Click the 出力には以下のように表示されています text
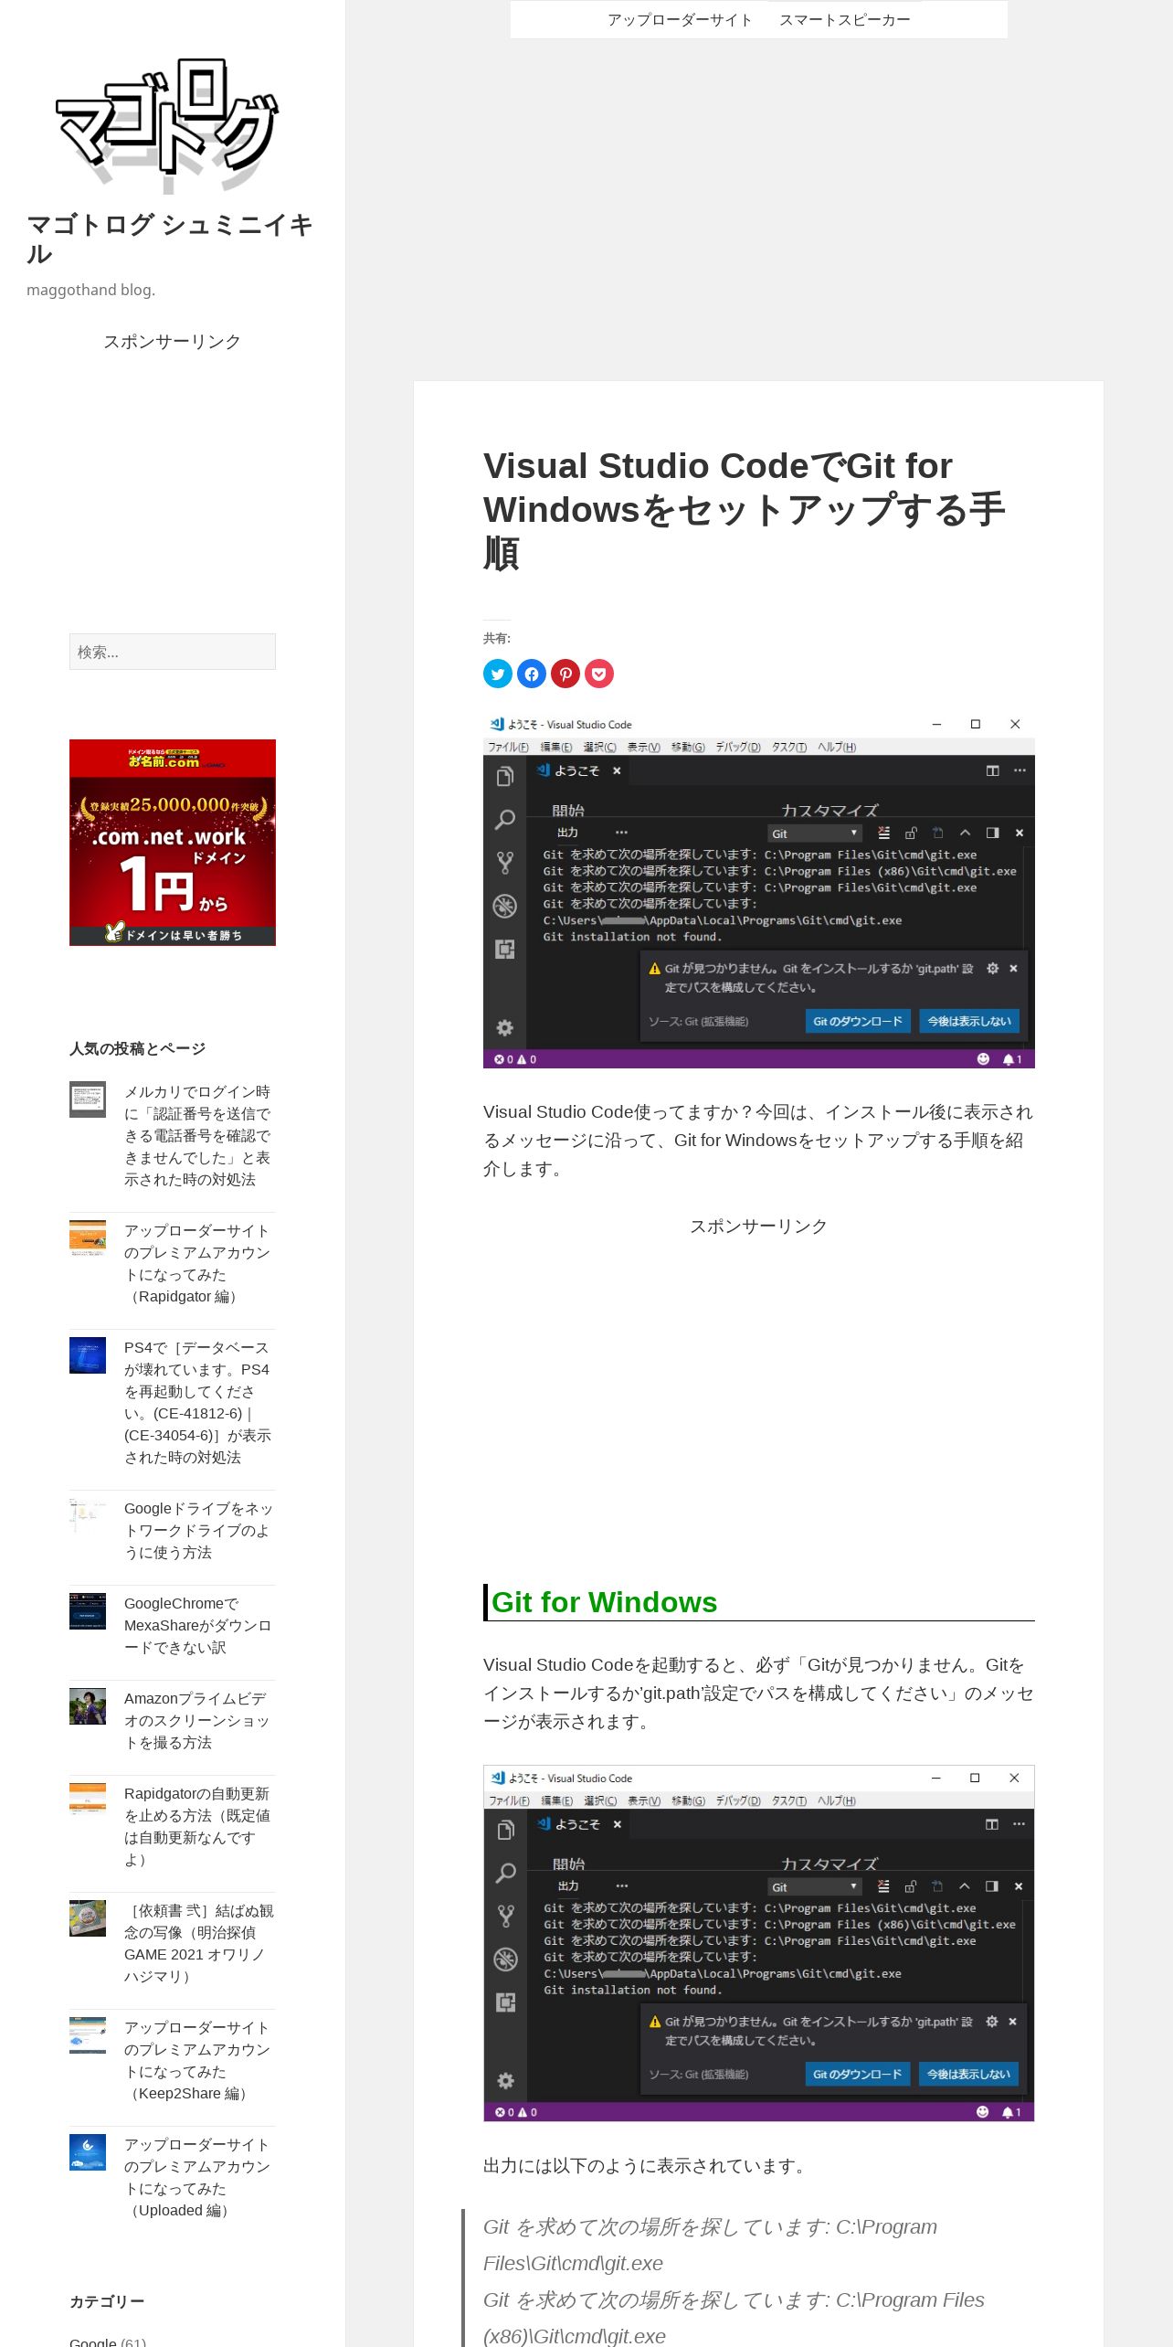The image size is (1173, 2347). [646, 2165]
